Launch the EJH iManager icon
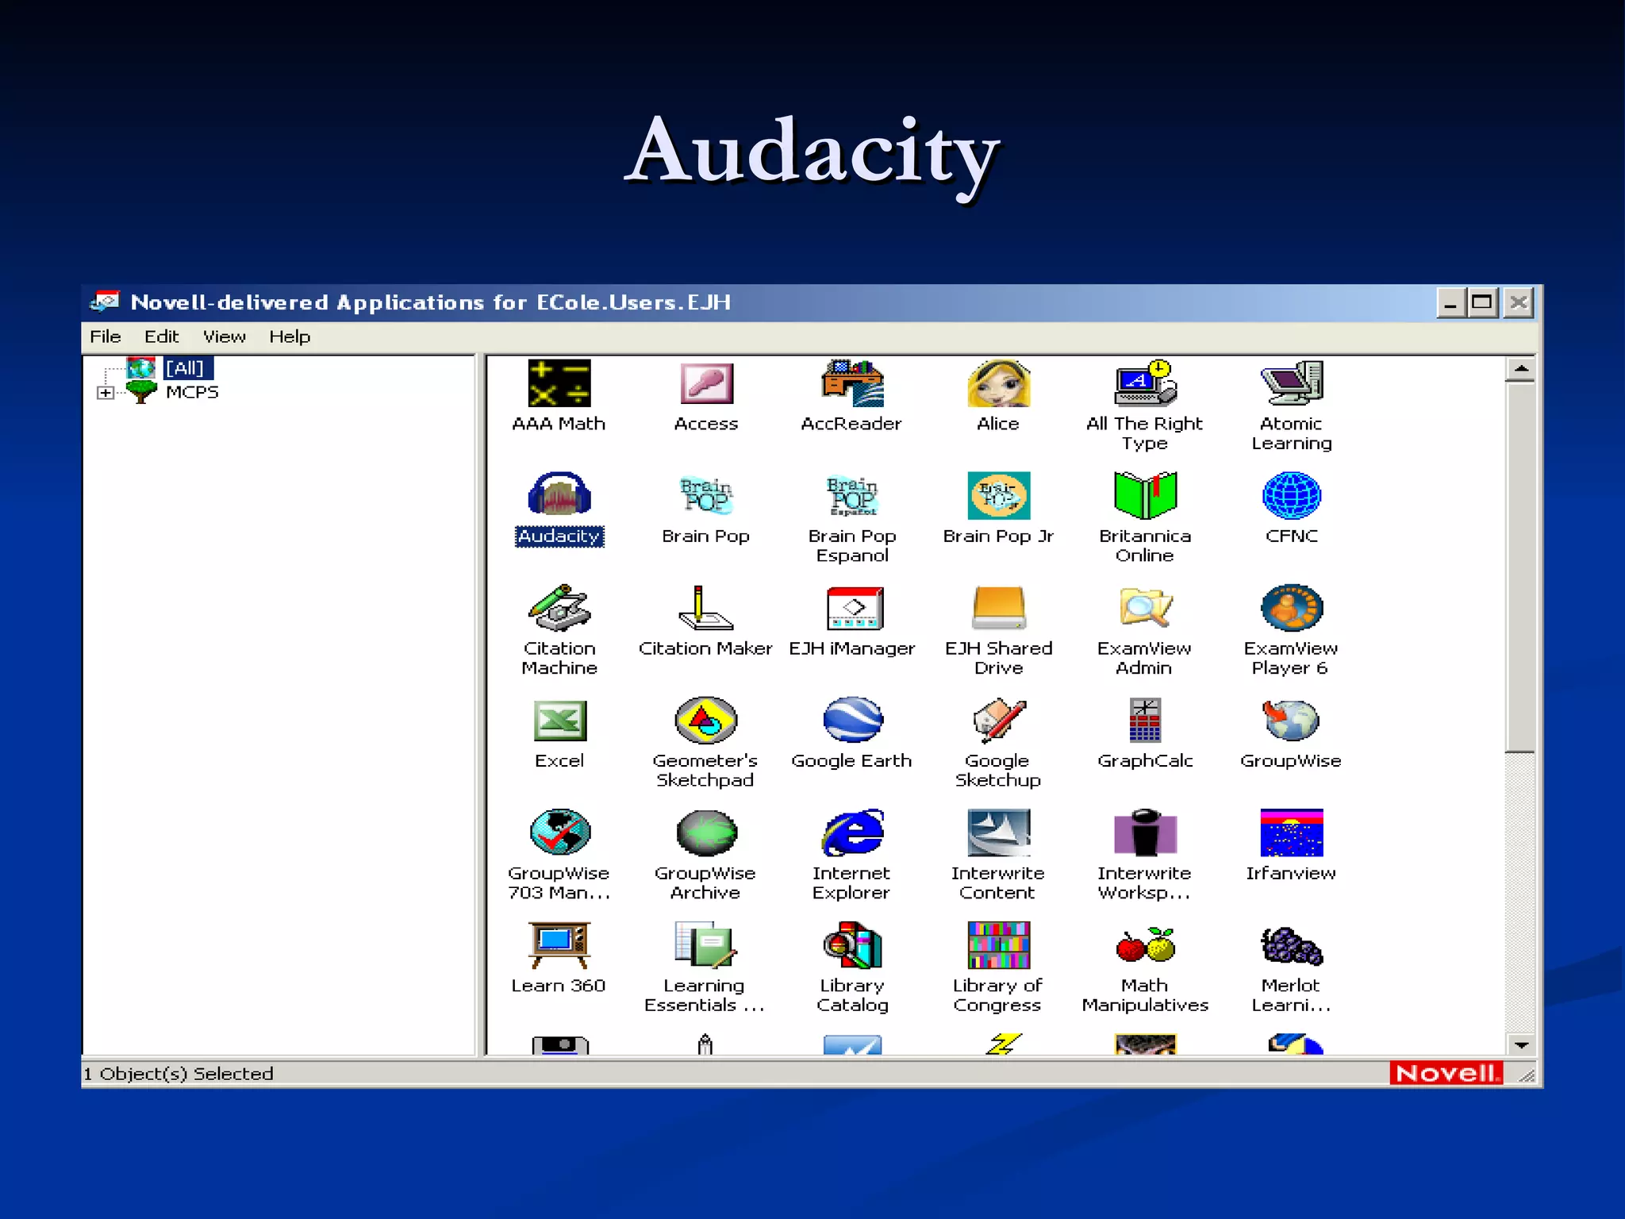 [855, 608]
